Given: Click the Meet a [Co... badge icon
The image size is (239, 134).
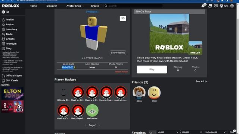Looking at the screenshot, I should (x=63, y=110).
